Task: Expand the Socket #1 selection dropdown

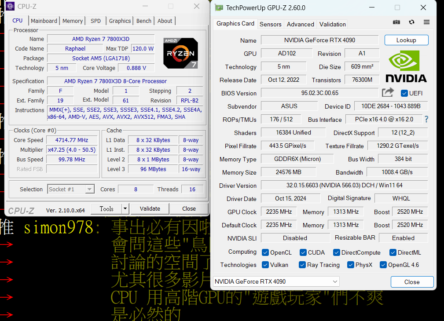Action: 89,189
